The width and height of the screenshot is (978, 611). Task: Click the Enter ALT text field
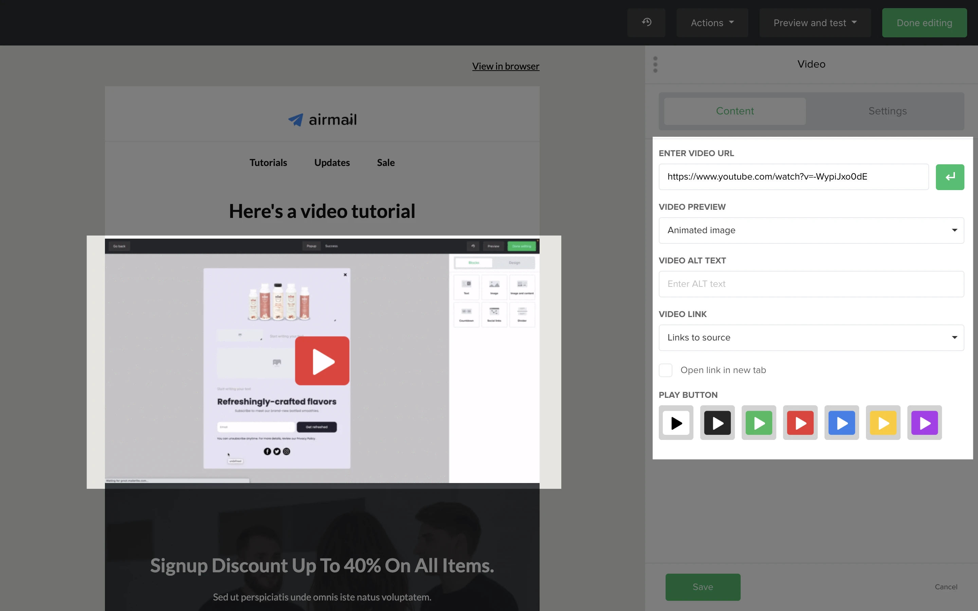tap(811, 284)
